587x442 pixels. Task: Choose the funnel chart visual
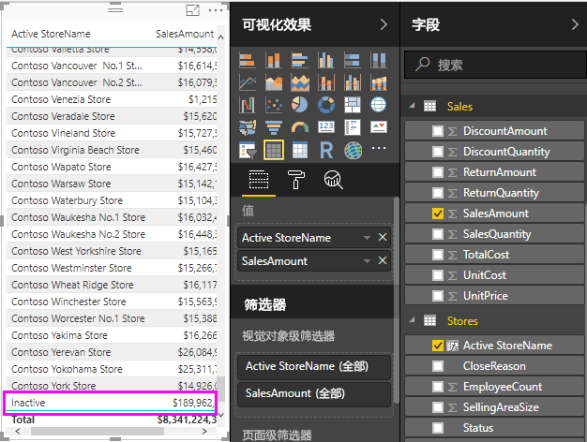point(274,127)
